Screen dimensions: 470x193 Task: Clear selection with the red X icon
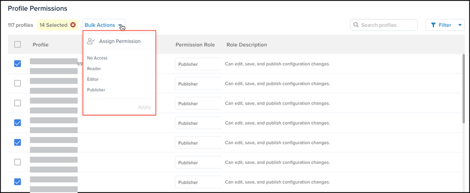point(73,25)
